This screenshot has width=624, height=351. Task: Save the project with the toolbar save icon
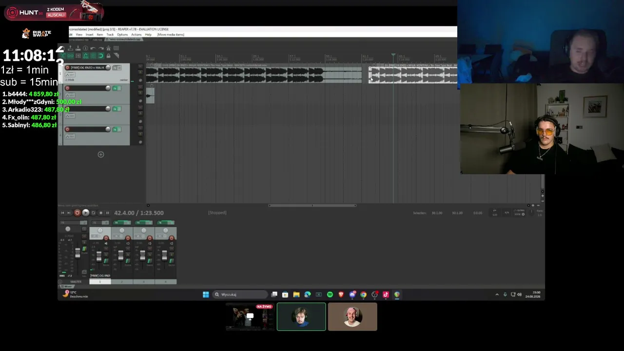coord(78,48)
